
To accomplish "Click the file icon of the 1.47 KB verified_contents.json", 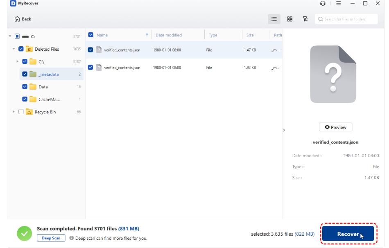I will point(99,50).
